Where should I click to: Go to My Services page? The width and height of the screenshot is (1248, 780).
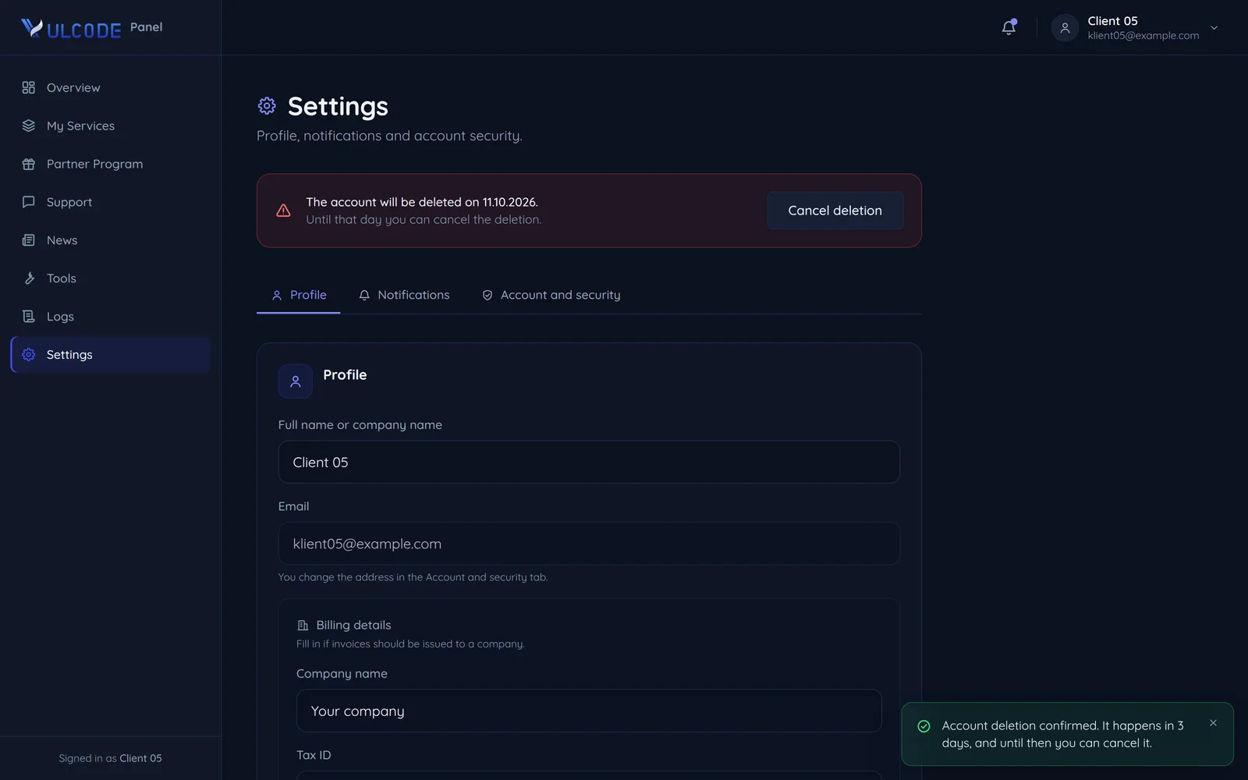click(x=111, y=126)
